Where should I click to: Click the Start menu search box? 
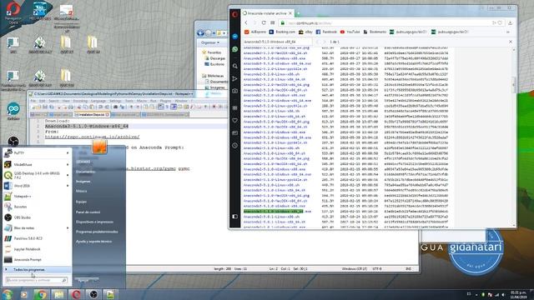coord(36,280)
